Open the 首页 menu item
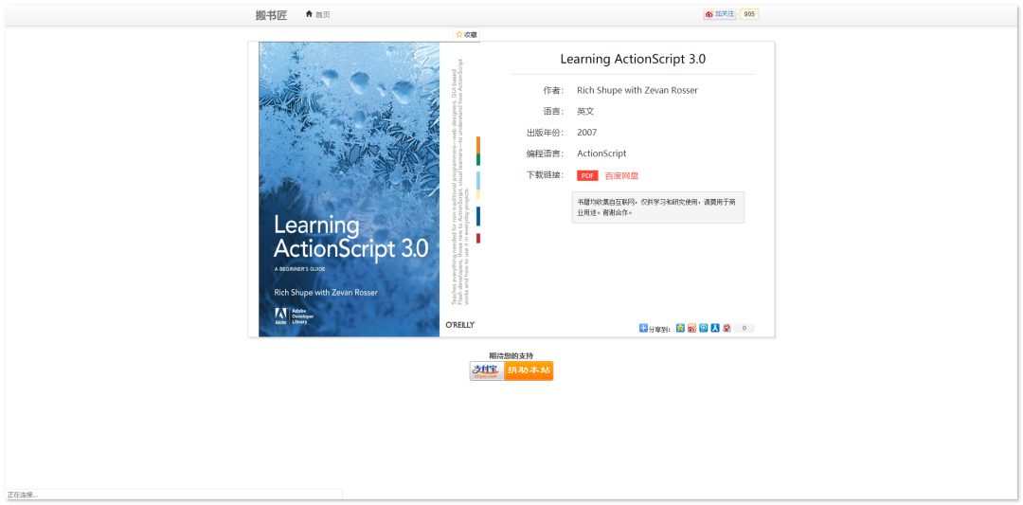The height and width of the screenshot is (505, 1023). pos(323,14)
